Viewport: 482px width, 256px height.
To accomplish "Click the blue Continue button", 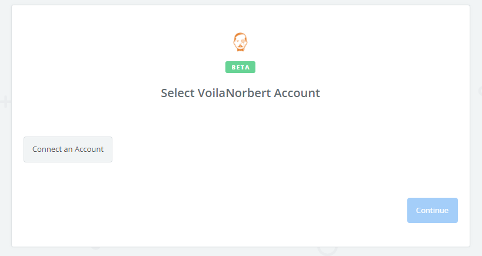I will click(432, 210).
